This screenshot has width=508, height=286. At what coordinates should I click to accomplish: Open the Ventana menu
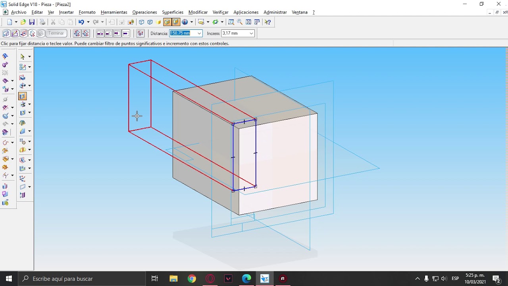pyautogui.click(x=300, y=12)
